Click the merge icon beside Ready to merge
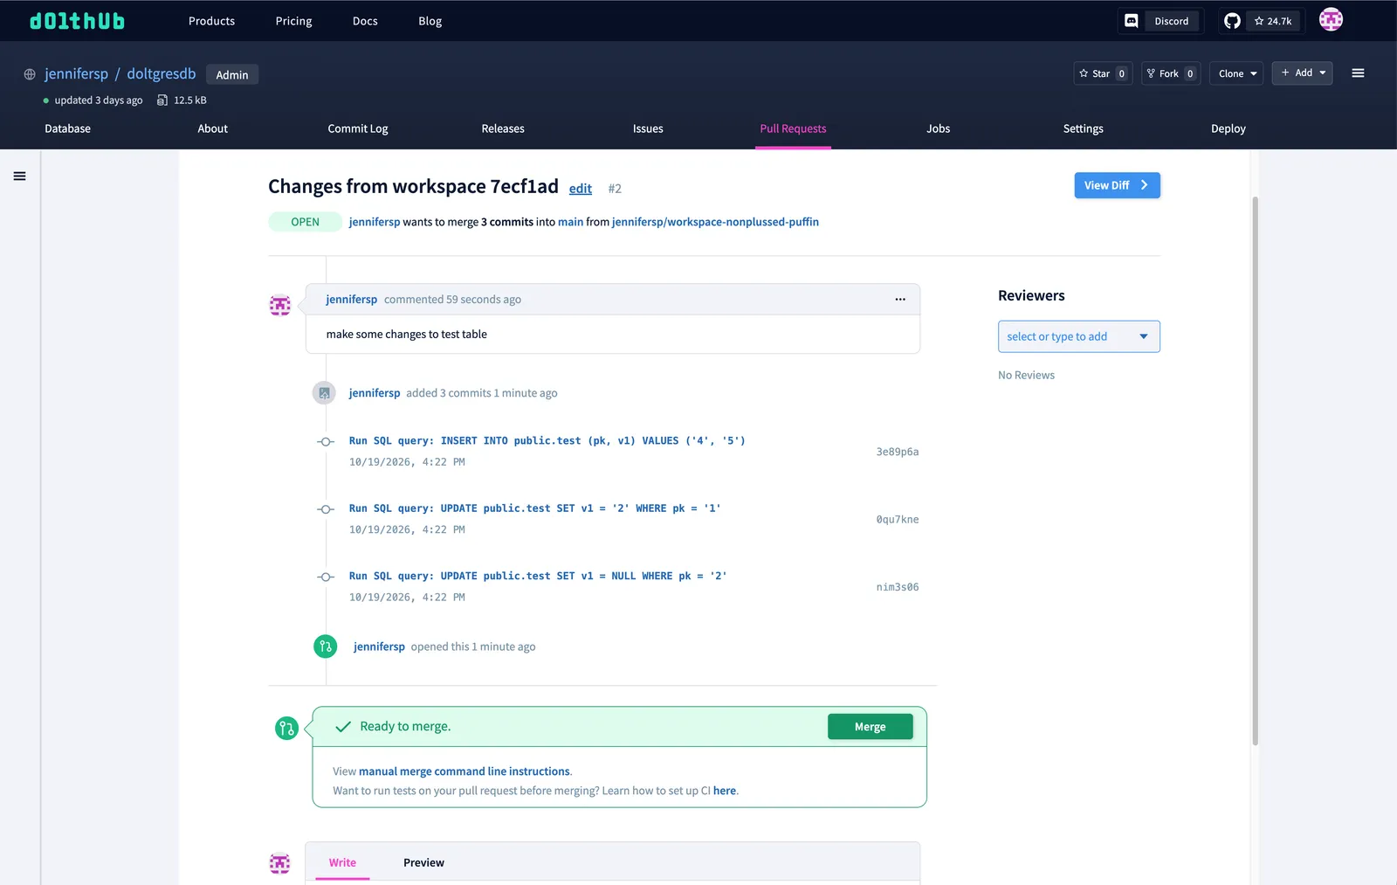1397x885 pixels. 286,728
